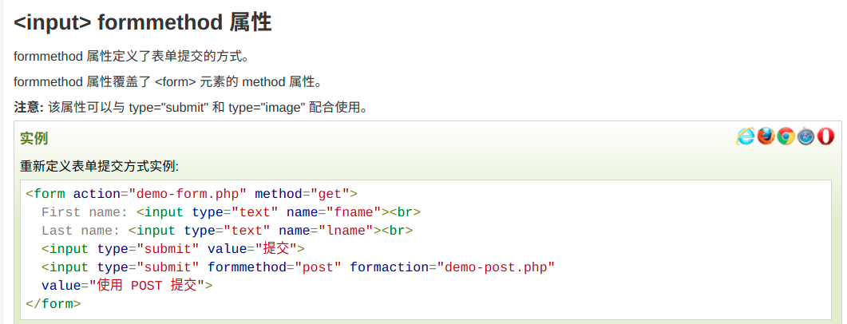Click the Internet Explorer browser icon
The image size is (847, 324).
click(745, 136)
